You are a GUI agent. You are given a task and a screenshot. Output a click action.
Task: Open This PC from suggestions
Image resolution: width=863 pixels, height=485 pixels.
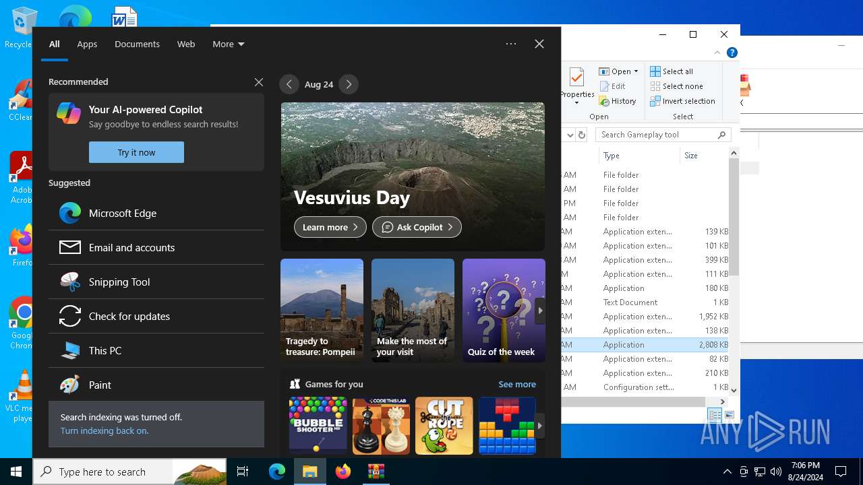pos(156,350)
